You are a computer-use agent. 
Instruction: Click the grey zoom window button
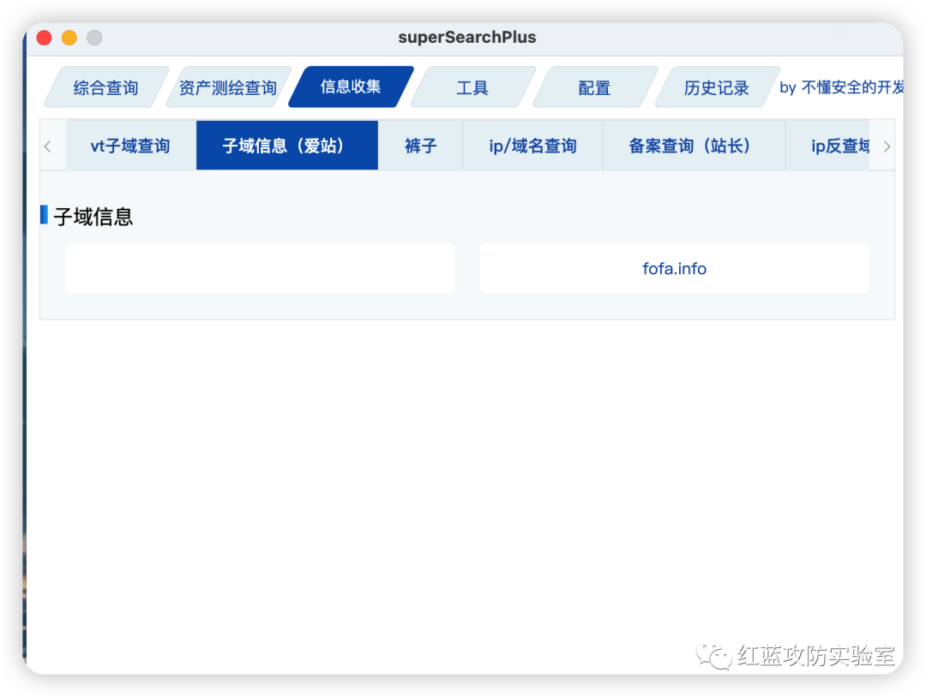[x=94, y=38]
